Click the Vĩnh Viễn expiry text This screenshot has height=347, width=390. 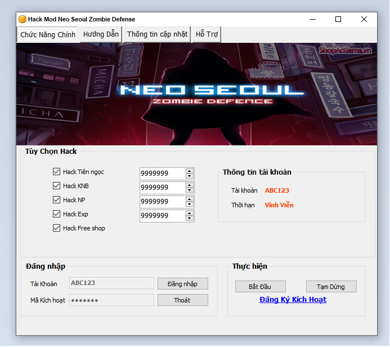pyautogui.click(x=279, y=205)
